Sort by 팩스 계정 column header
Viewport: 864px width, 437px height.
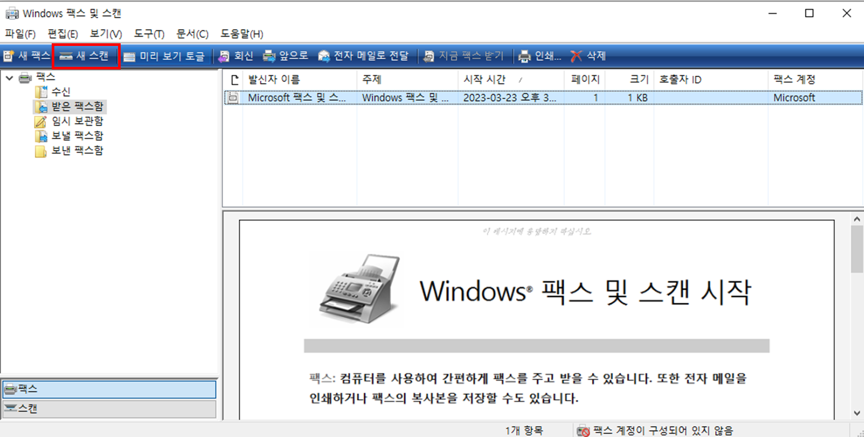815,79
